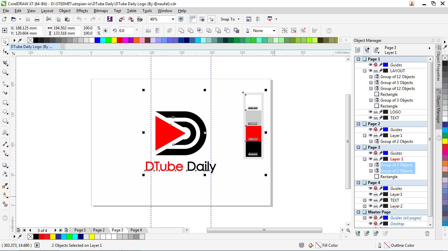Click Publish to PDF icon
Viewport: 448px width, 251px height.
140,19
